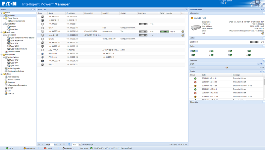Edit the page number field

(52, 145)
